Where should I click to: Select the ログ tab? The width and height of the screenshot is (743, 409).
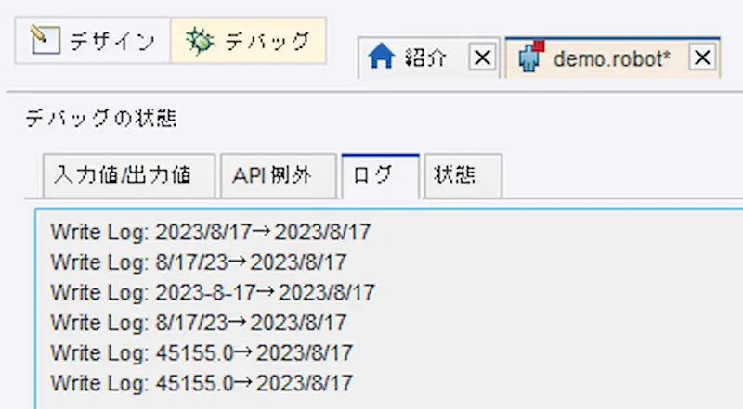(380, 175)
